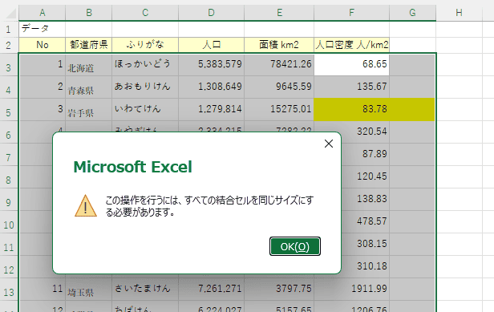Select row 1 header

pos(9,30)
